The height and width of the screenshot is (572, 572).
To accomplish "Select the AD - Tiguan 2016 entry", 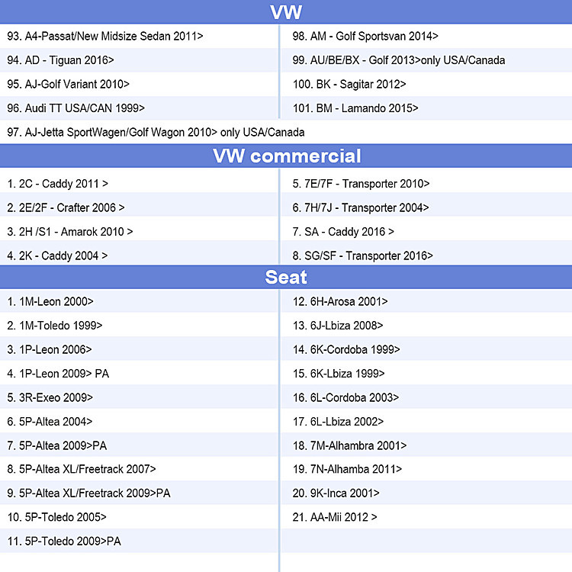I will 139,60.
